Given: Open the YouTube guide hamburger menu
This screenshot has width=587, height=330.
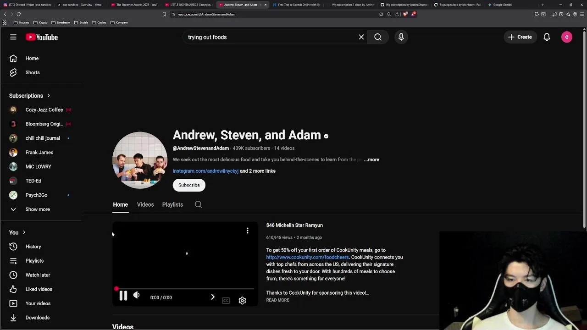Looking at the screenshot, I should (x=13, y=37).
